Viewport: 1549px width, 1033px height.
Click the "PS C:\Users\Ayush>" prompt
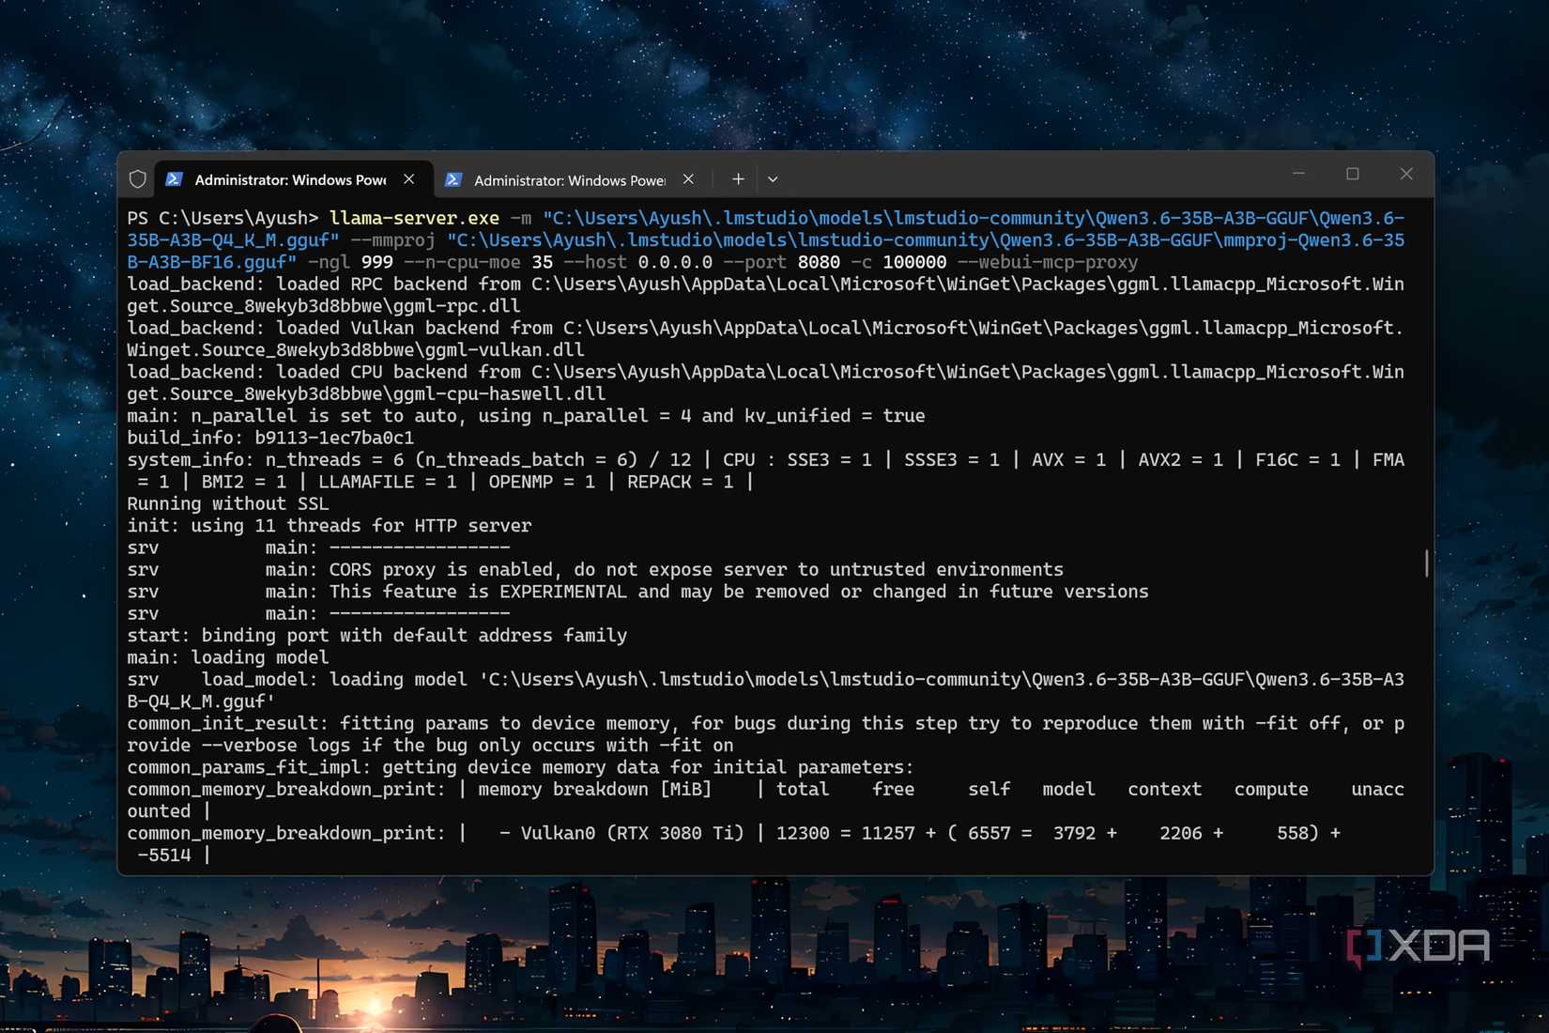(223, 218)
